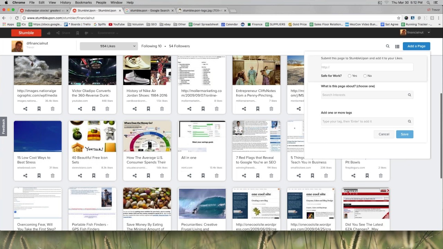Open the Volusion bookmarks folder
The image size is (443, 249).
point(135,25)
